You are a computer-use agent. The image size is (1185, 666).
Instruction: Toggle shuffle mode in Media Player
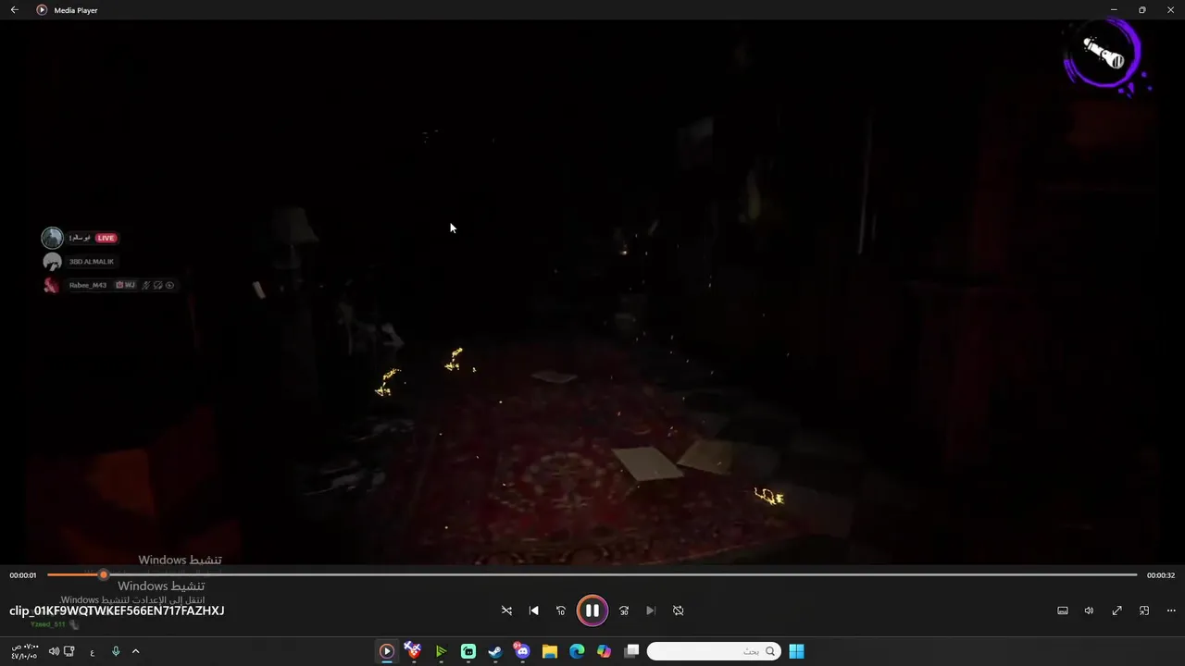[506, 610]
